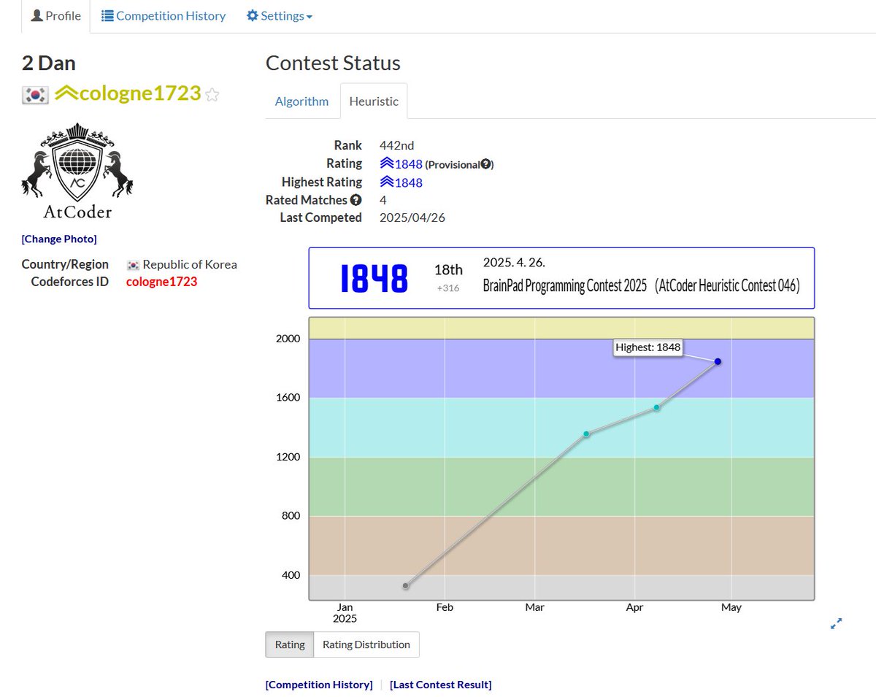Screen dimensions: 876x697
Task: Click the blue chevrons icon beside Highest Rating
Action: tap(387, 182)
